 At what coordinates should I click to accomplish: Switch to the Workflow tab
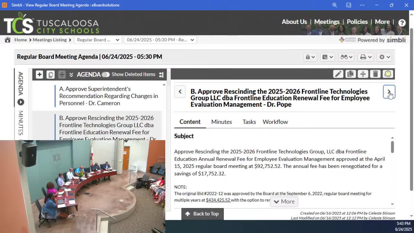(x=275, y=122)
